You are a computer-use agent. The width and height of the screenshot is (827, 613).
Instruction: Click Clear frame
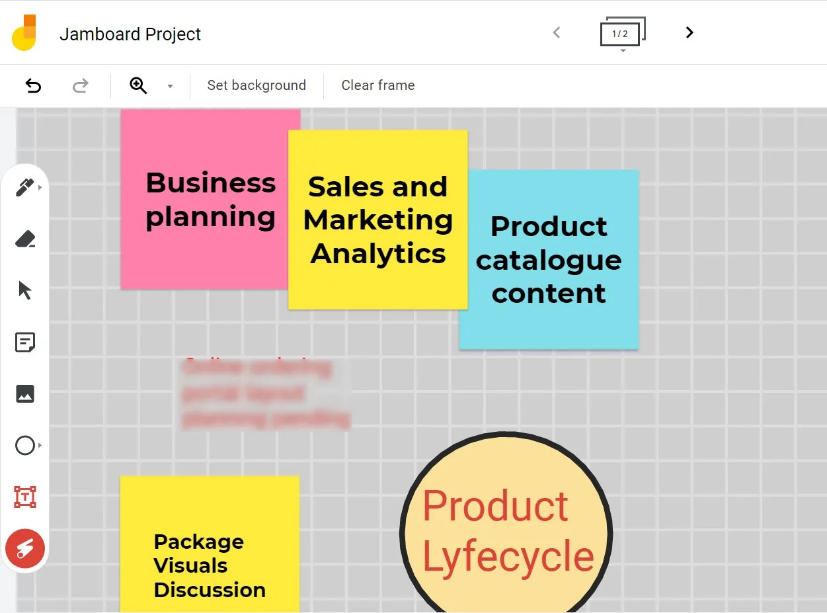(377, 85)
